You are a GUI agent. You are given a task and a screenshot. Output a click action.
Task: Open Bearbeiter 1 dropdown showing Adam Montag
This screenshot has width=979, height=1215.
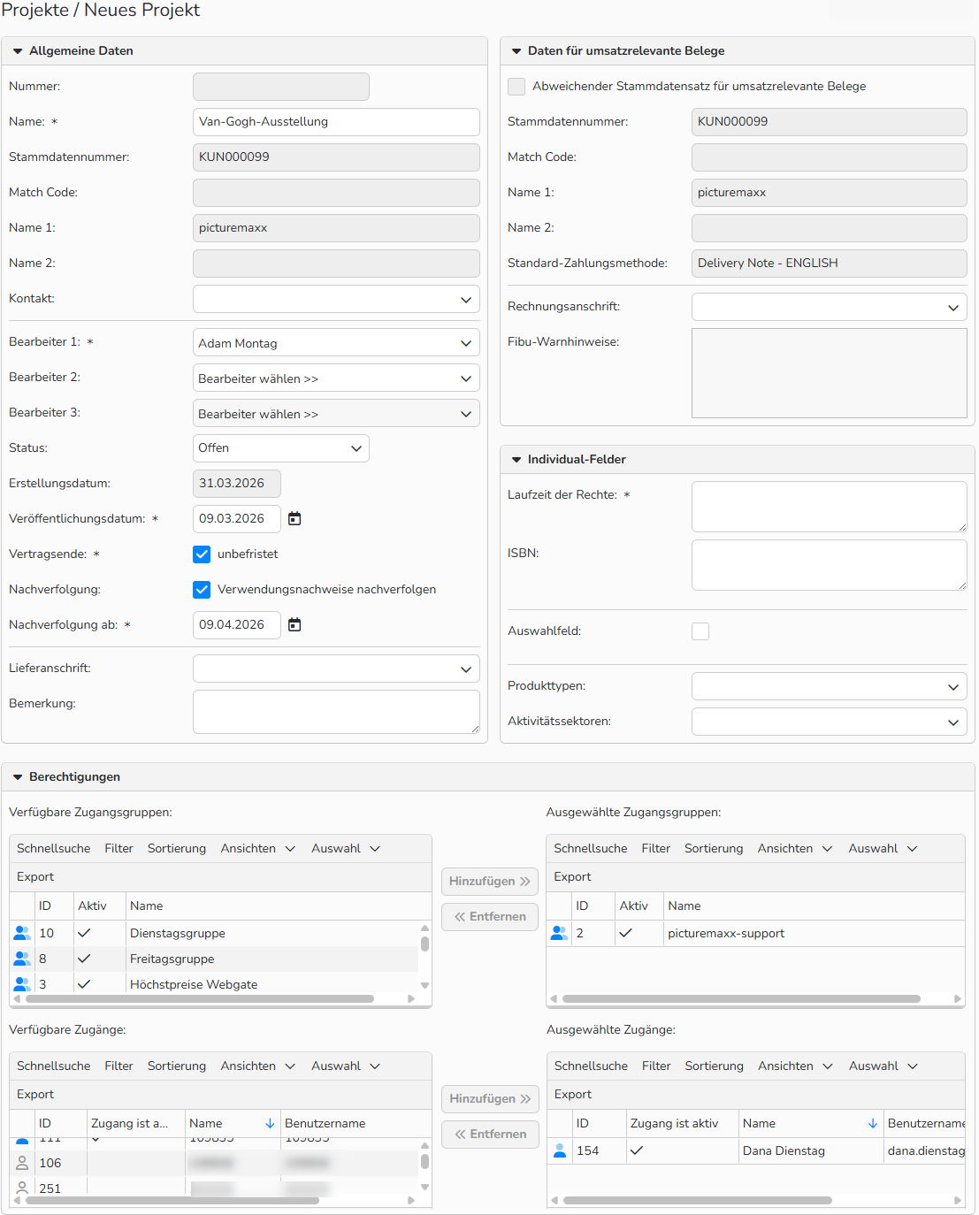(x=336, y=343)
